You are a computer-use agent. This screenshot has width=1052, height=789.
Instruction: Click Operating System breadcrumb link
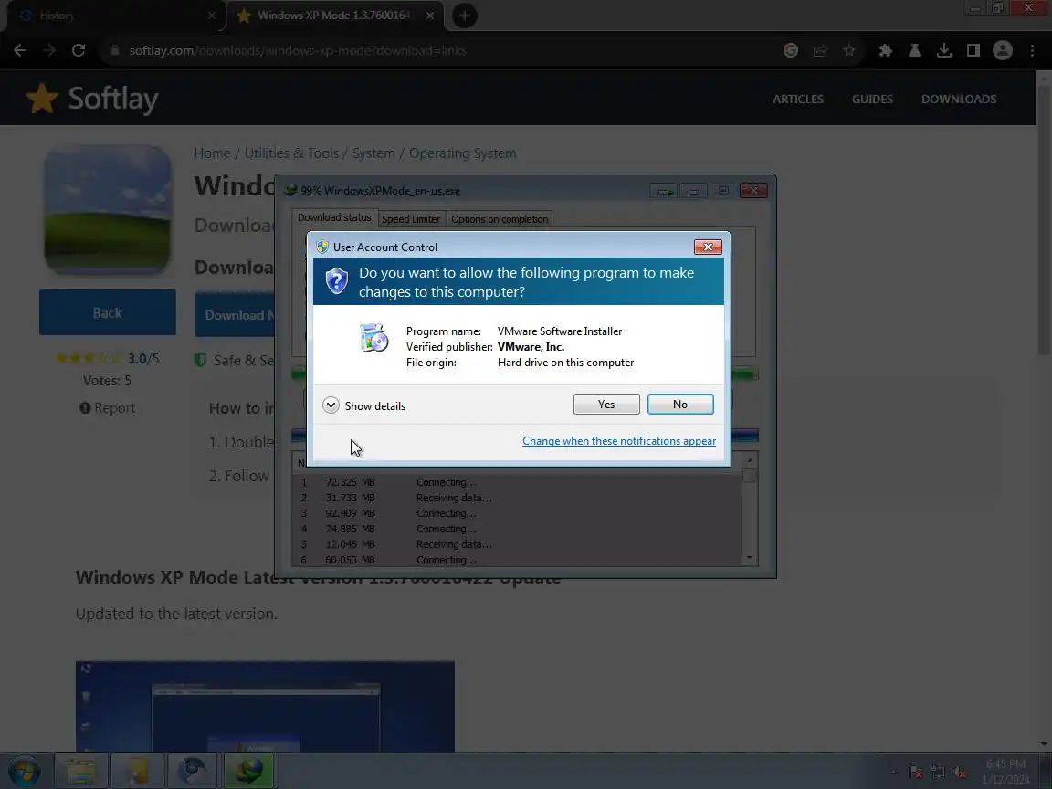click(x=462, y=153)
